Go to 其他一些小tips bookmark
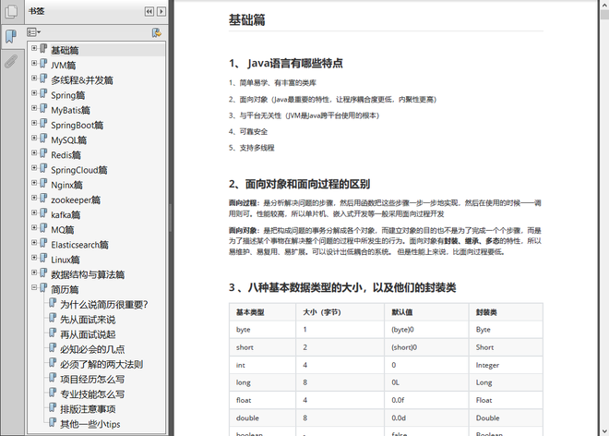Viewport: 609px width, 436px height. click(90, 424)
